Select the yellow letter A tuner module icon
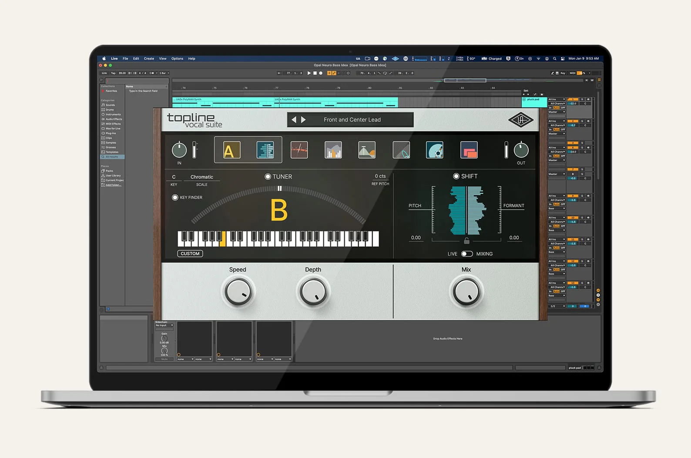 pyautogui.click(x=231, y=150)
